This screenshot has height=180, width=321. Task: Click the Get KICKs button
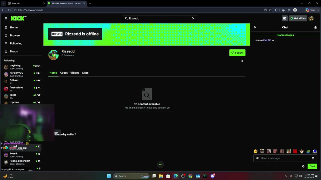point(298,18)
